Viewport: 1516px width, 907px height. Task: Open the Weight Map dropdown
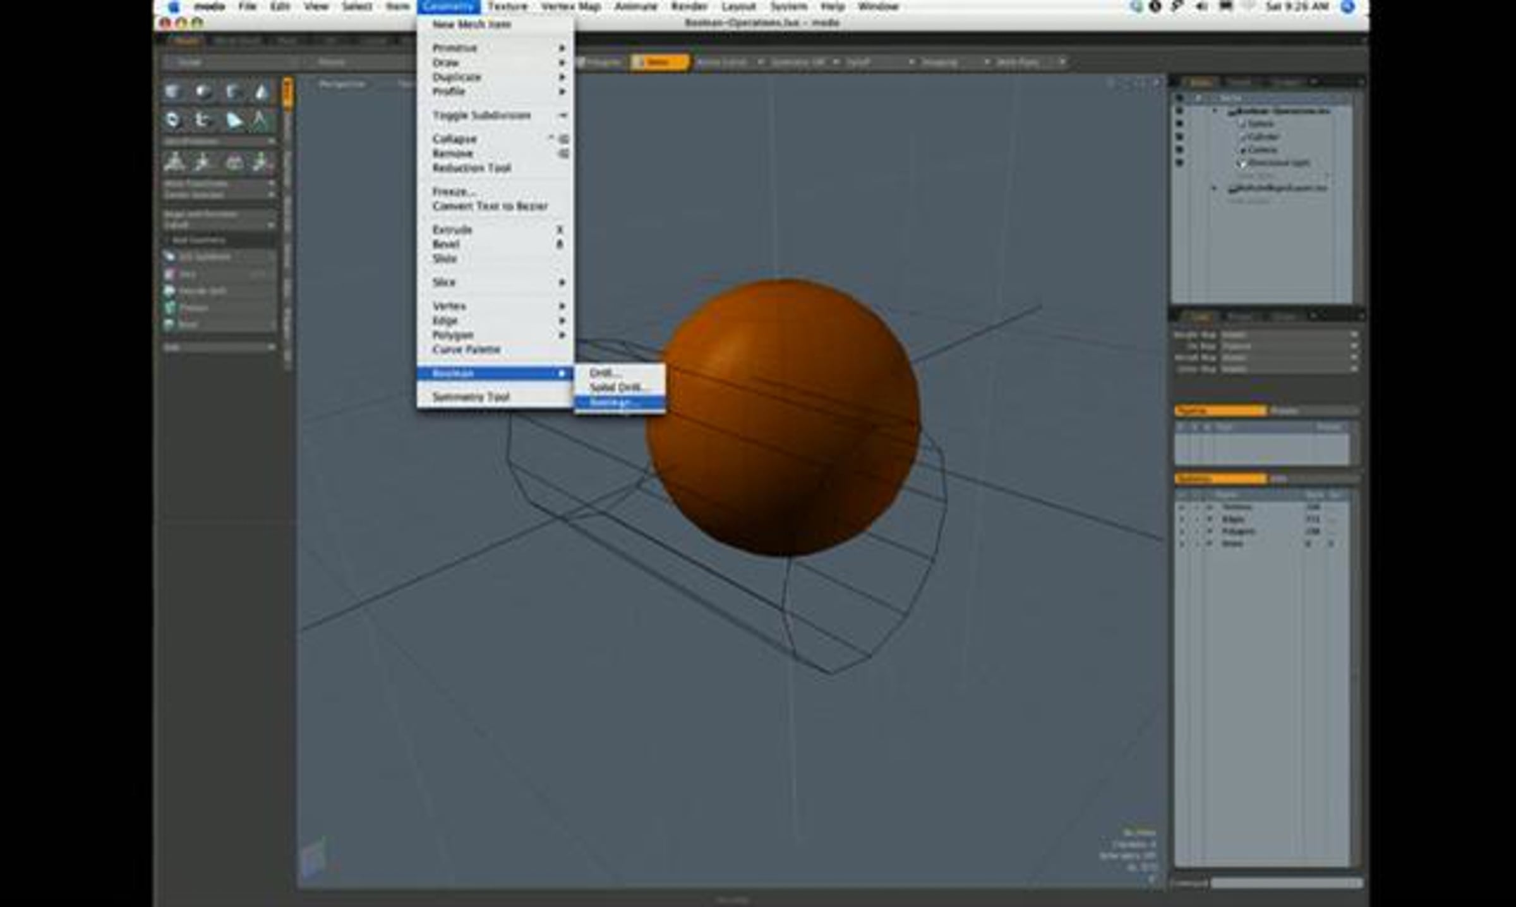pos(1288,335)
